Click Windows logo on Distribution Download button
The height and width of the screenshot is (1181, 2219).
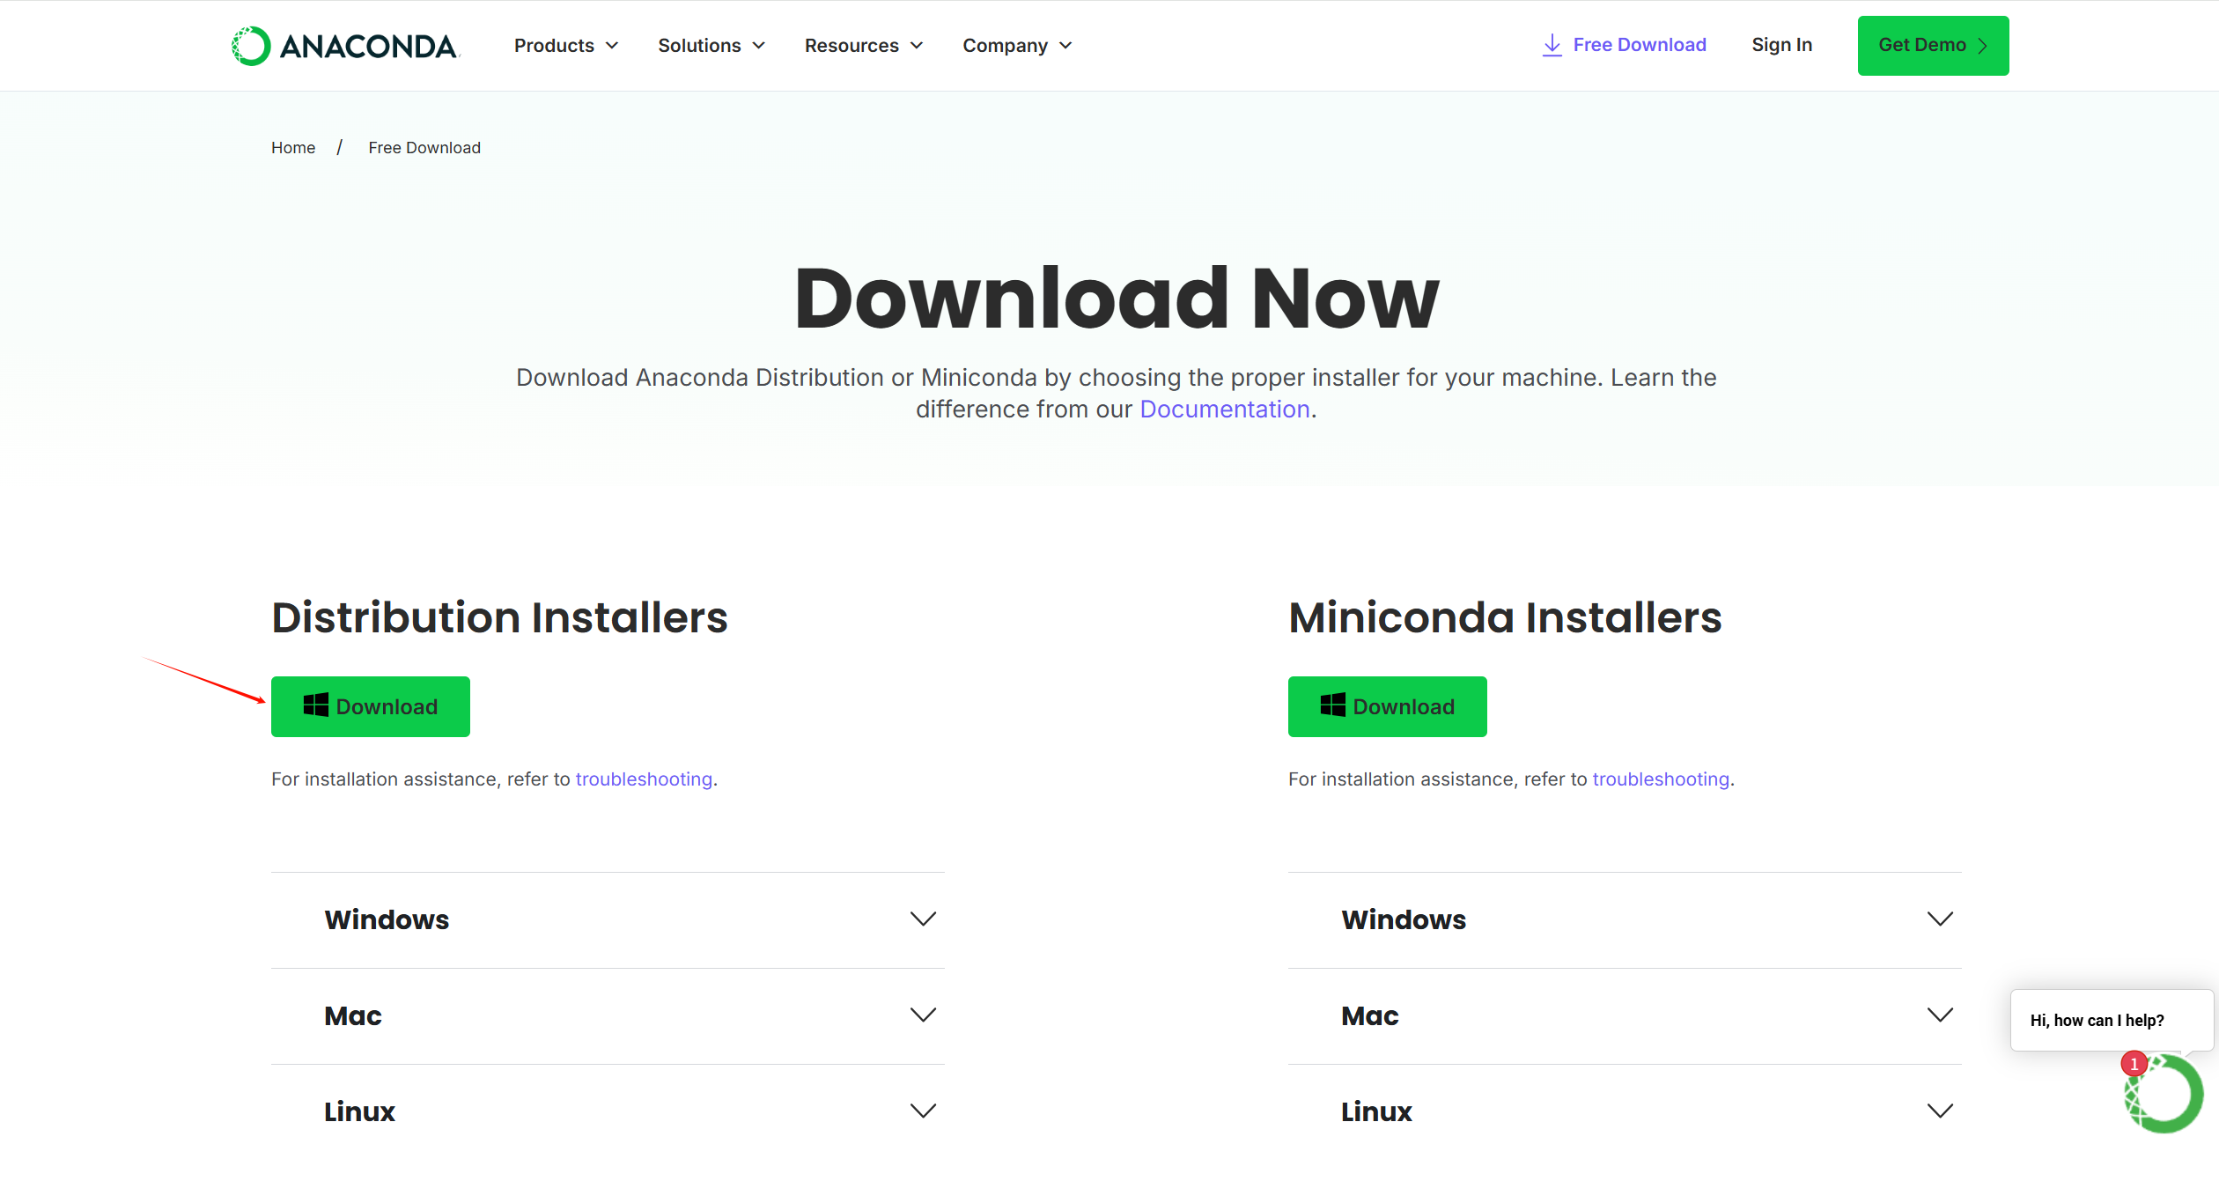pos(315,705)
